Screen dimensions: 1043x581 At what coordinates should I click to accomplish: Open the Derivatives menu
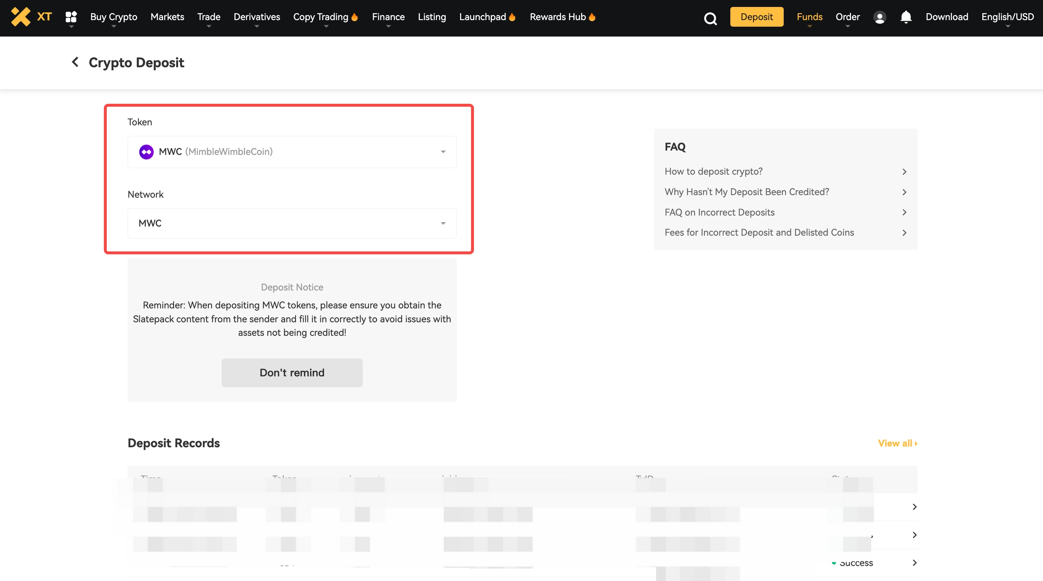pyautogui.click(x=257, y=17)
